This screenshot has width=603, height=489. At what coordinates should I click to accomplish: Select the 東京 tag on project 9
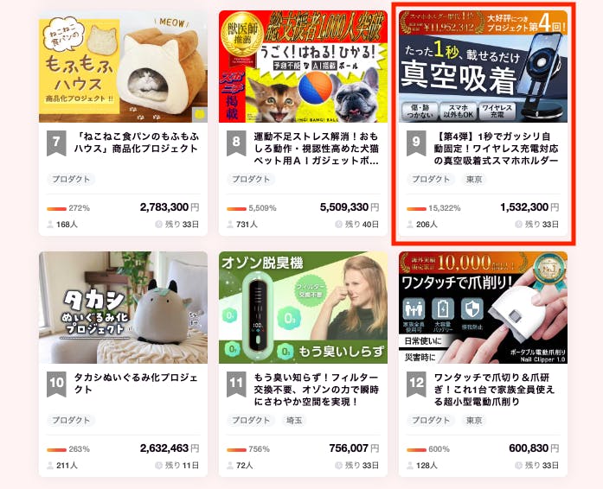[x=474, y=179]
